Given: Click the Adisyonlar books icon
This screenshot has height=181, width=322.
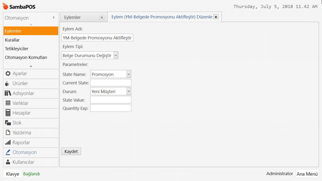Looking at the screenshot, I should [8, 93].
